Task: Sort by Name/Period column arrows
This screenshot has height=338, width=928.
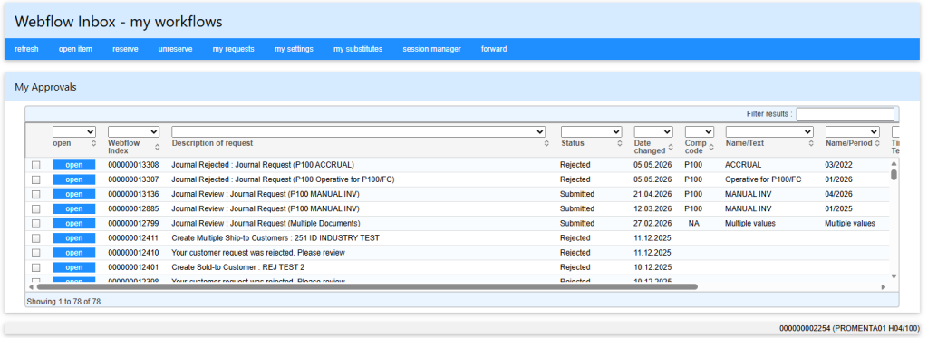Action: 877,143
